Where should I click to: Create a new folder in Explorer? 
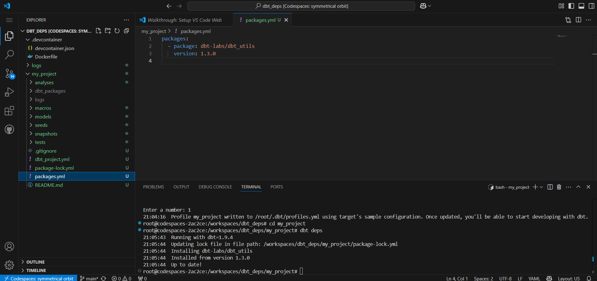pos(108,31)
